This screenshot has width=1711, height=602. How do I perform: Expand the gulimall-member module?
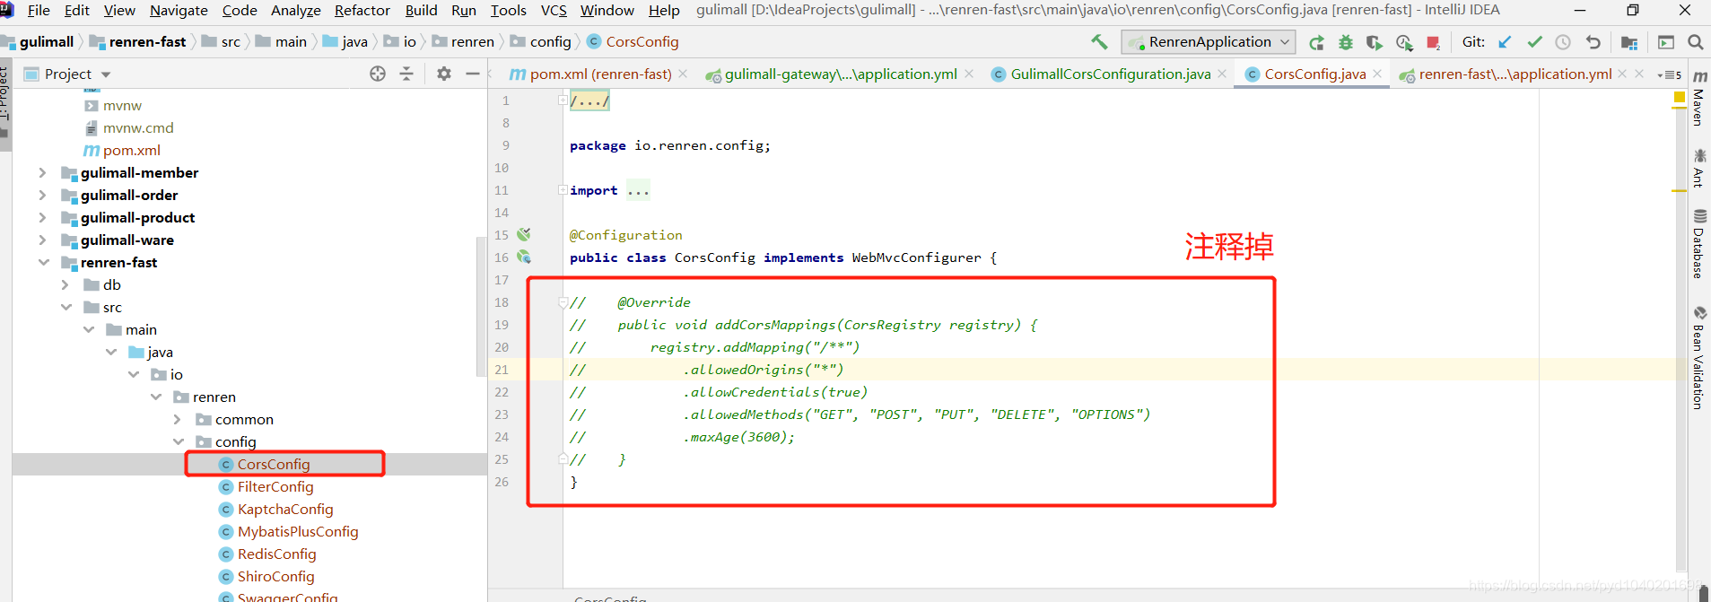[x=42, y=172]
